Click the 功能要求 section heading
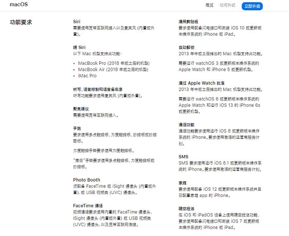The width and height of the screenshot is (289, 236). coord(21,22)
